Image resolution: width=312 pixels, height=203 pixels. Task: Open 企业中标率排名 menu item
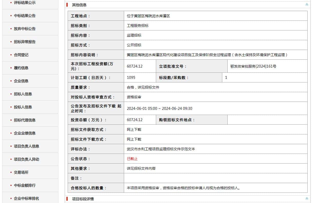pos(26,198)
